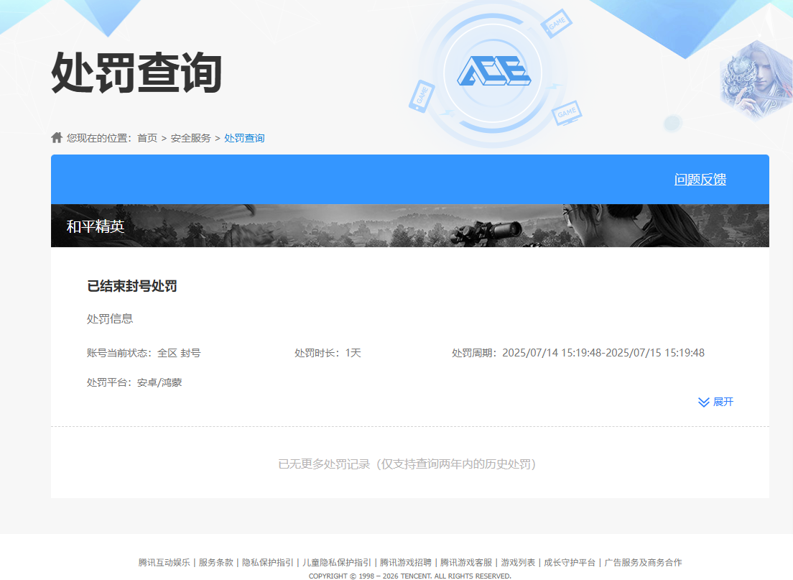Viewport: 793px width, 580px height.
Task: Go to 安全服务 breadcrumb link
Action: [x=190, y=138]
